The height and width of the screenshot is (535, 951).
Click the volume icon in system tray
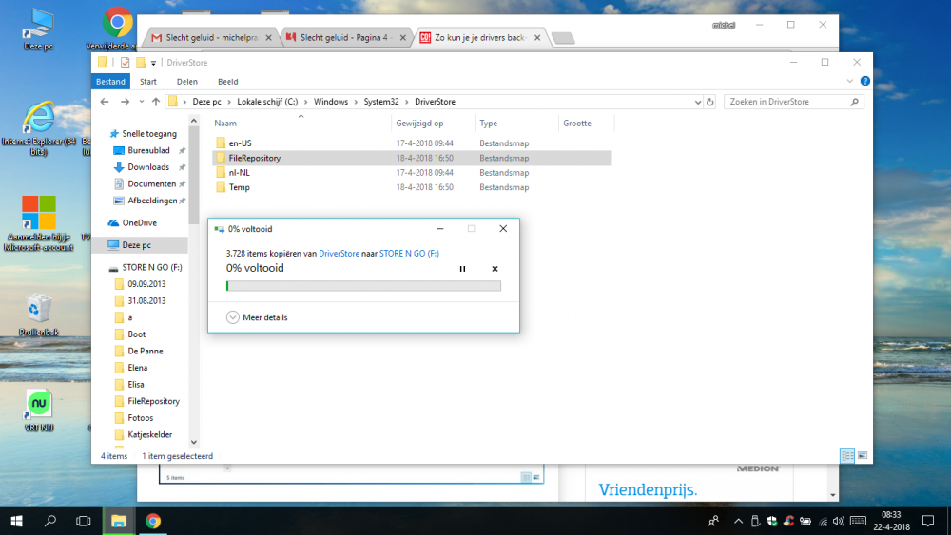pyautogui.click(x=839, y=521)
